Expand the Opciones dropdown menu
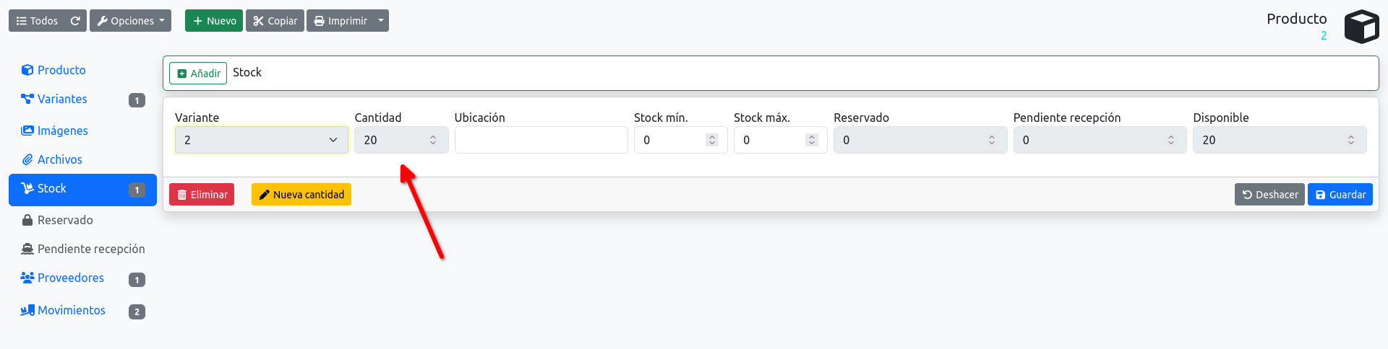The width and height of the screenshot is (1388, 349). pyautogui.click(x=130, y=21)
